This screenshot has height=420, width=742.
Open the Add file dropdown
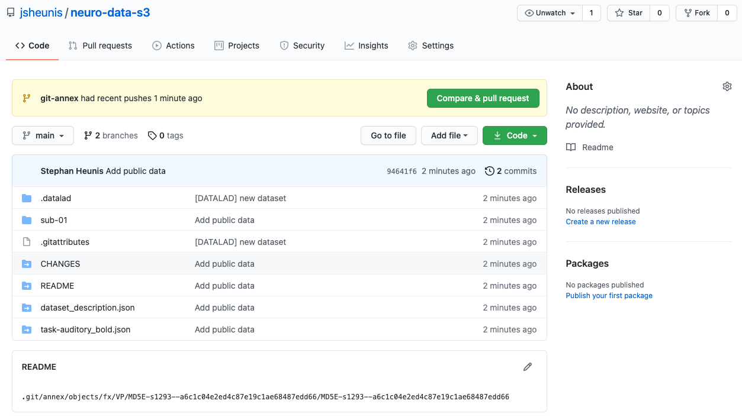pos(449,135)
